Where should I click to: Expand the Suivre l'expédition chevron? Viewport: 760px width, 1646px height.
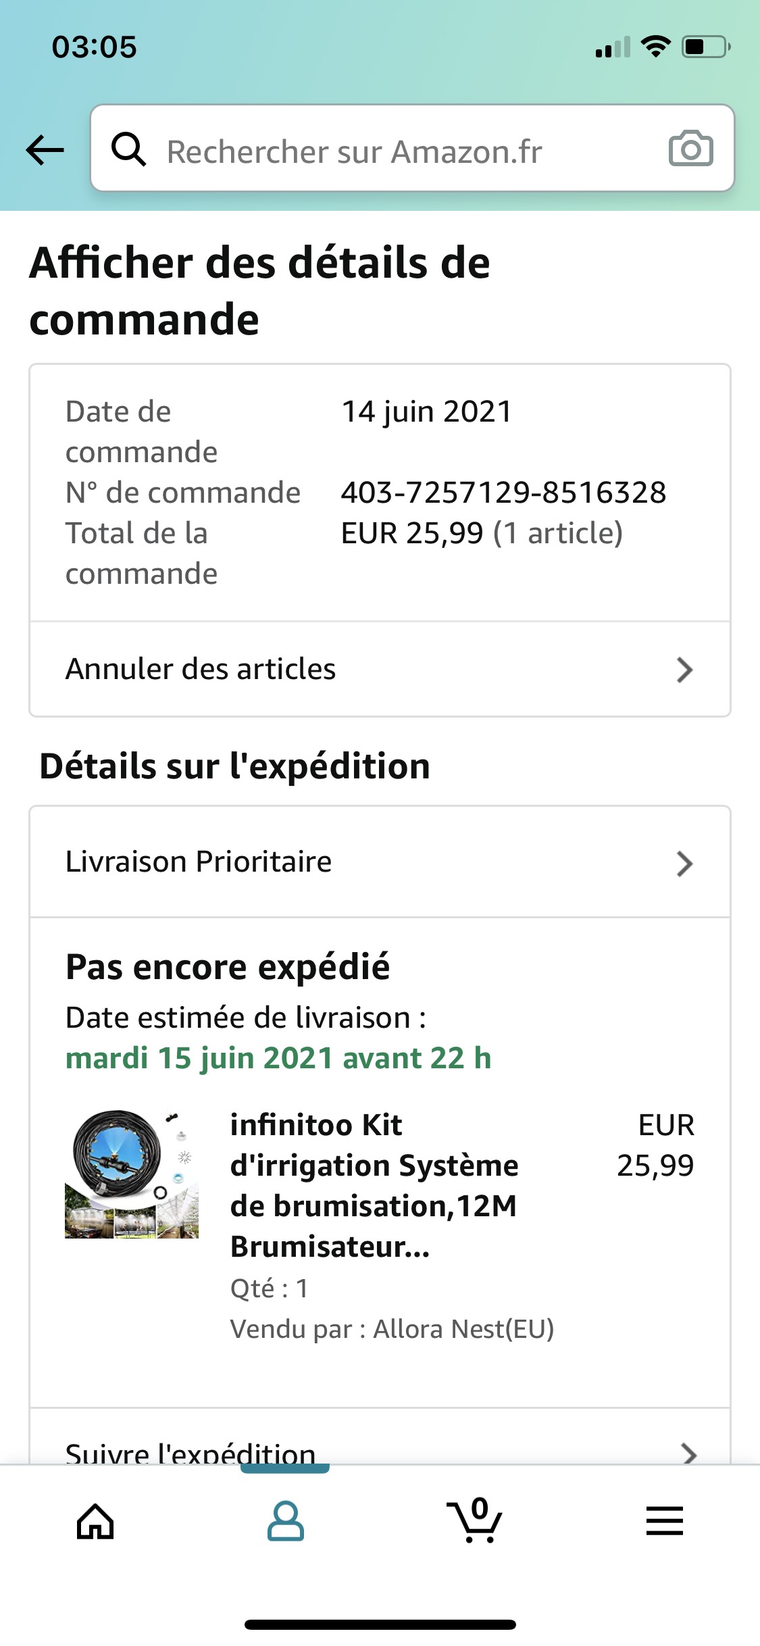click(x=688, y=1453)
